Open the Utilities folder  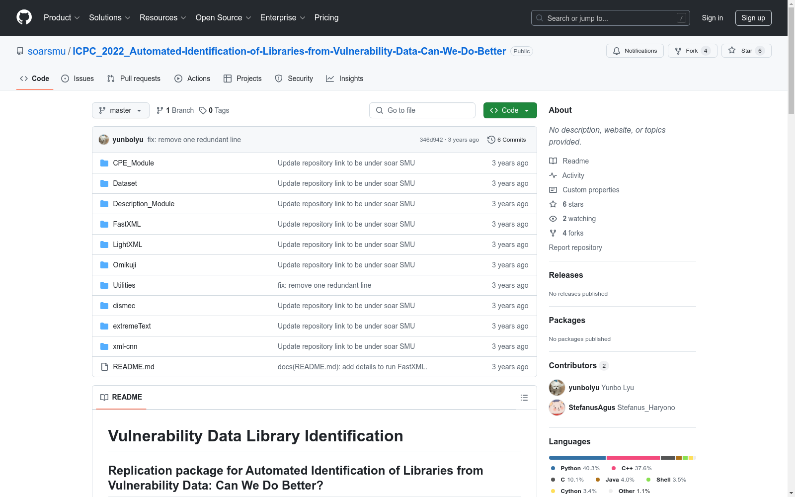point(124,285)
